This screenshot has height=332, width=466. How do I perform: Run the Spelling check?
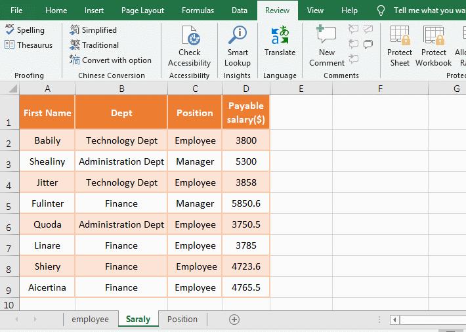click(25, 30)
